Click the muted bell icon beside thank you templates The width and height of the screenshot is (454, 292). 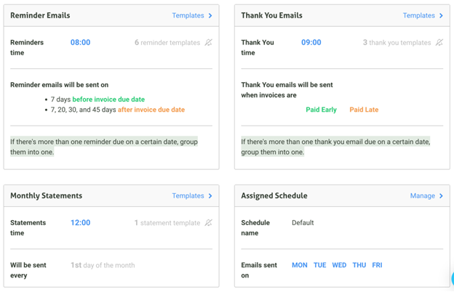pos(439,43)
